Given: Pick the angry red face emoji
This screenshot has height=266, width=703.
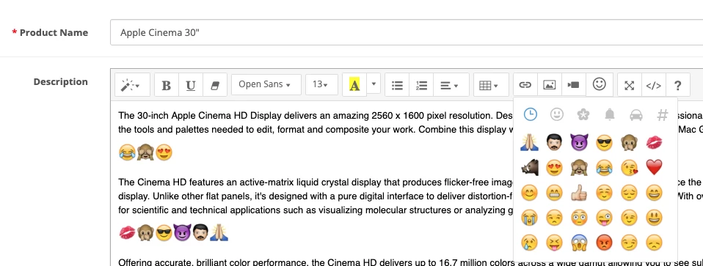Looking at the screenshot, I should pyautogui.click(x=605, y=243).
